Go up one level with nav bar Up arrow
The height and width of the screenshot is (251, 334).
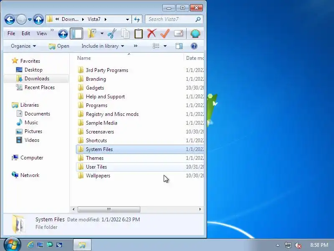coord(38,20)
